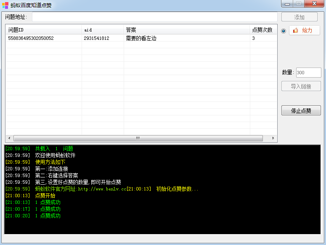The image size is (326, 245).
Task: Click the 导入链接 button
Action: click(301, 86)
